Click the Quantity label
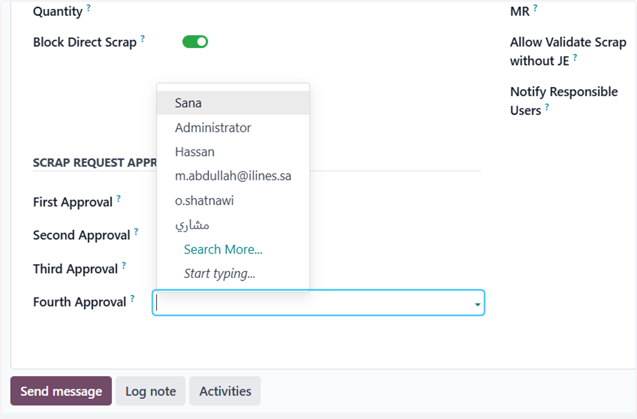 tap(58, 12)
